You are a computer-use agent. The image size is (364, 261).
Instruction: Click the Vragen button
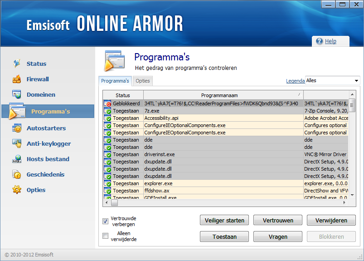278,236
